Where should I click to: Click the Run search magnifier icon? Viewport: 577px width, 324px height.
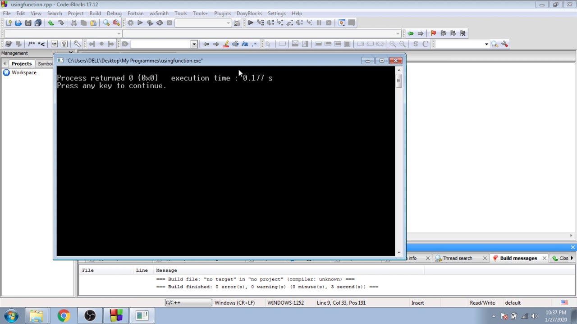pyautogui.click(x=495, y=44)
